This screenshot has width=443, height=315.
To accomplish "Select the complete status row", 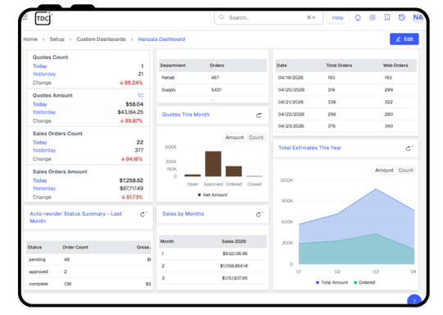I will pos(89,284).
